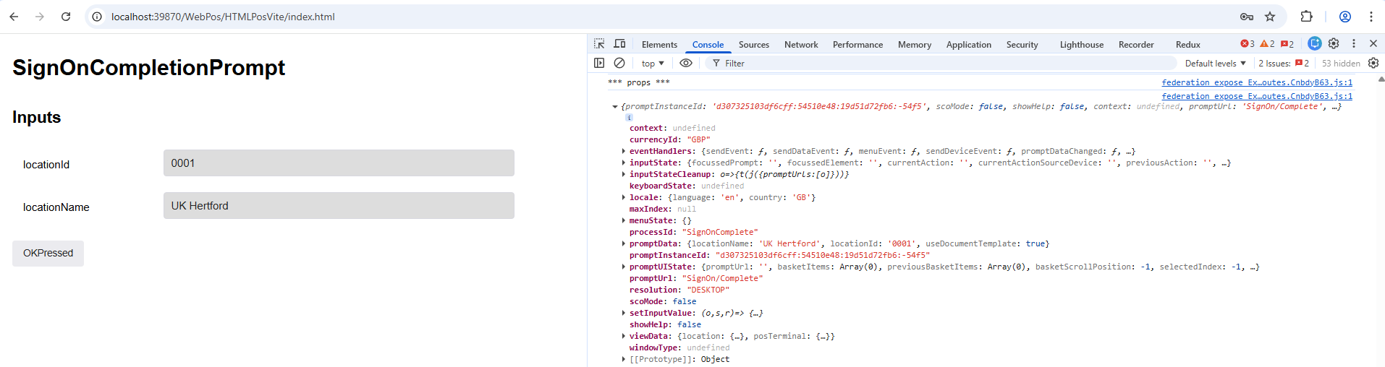
Task: Click DevTools three-dot more options icon
Action: coord(1354,44)
